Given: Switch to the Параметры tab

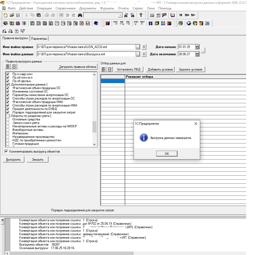Looking at the screenshot, I should (x=39, y=38).
